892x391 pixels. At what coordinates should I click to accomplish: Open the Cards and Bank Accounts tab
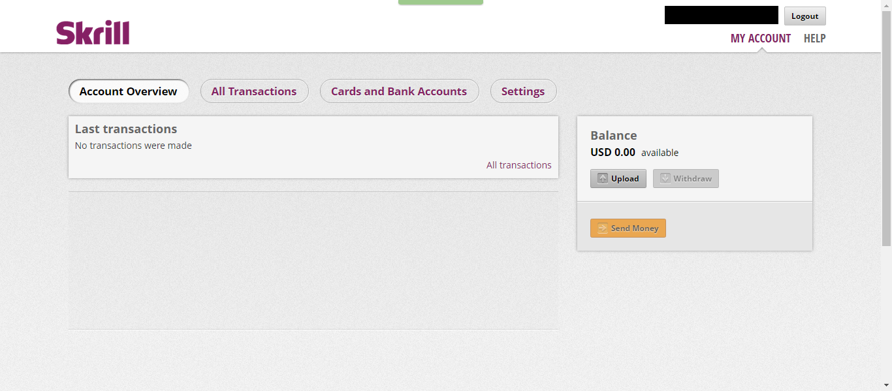tap(399, 91)
